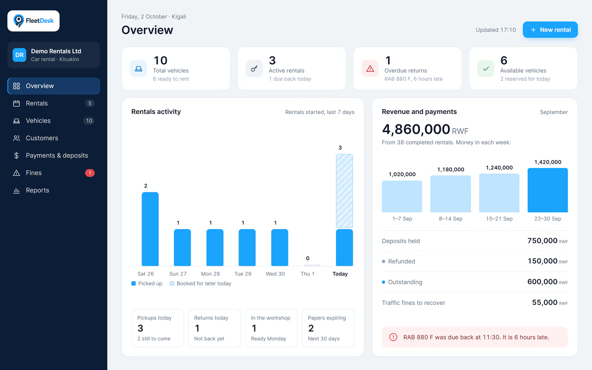Open Payments & deposits section

(54, 155)
